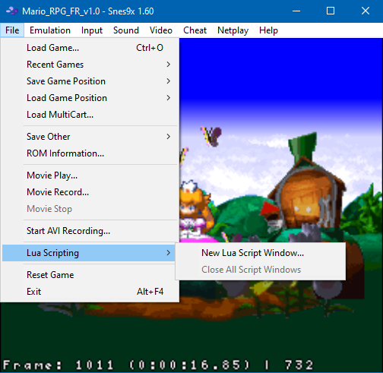Image resolution: width=383 pixels, height=373 pixels.
Task: Open the Video menu
Action: point(161,30)
